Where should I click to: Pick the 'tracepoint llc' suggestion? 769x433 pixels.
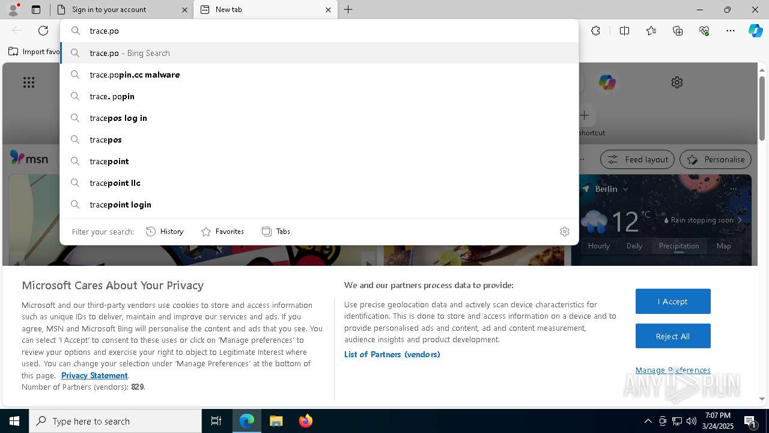click(x=319, y=183)
